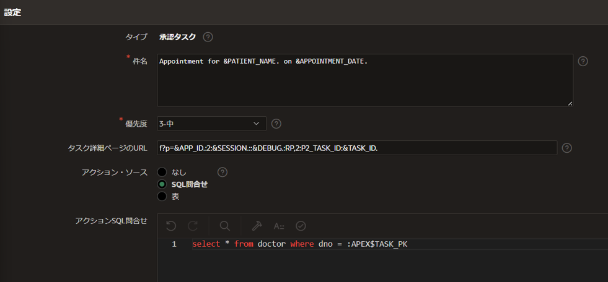
Task: Select the SQL問合せ radio button
Action: [162, 184]
